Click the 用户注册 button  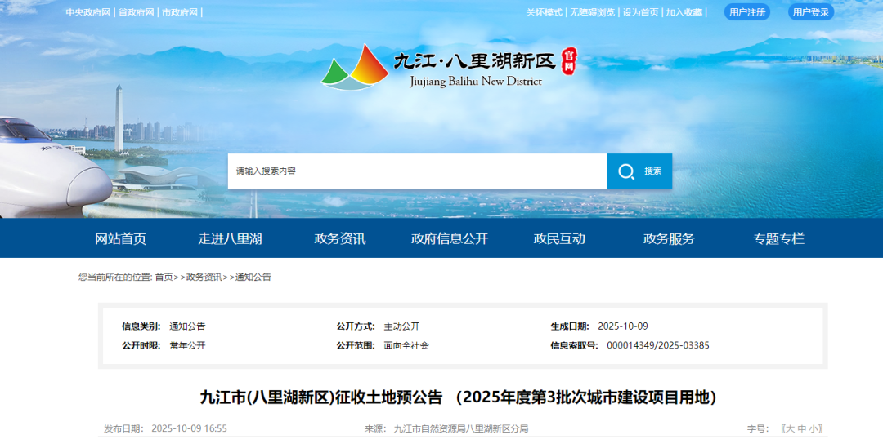(747, 12)
